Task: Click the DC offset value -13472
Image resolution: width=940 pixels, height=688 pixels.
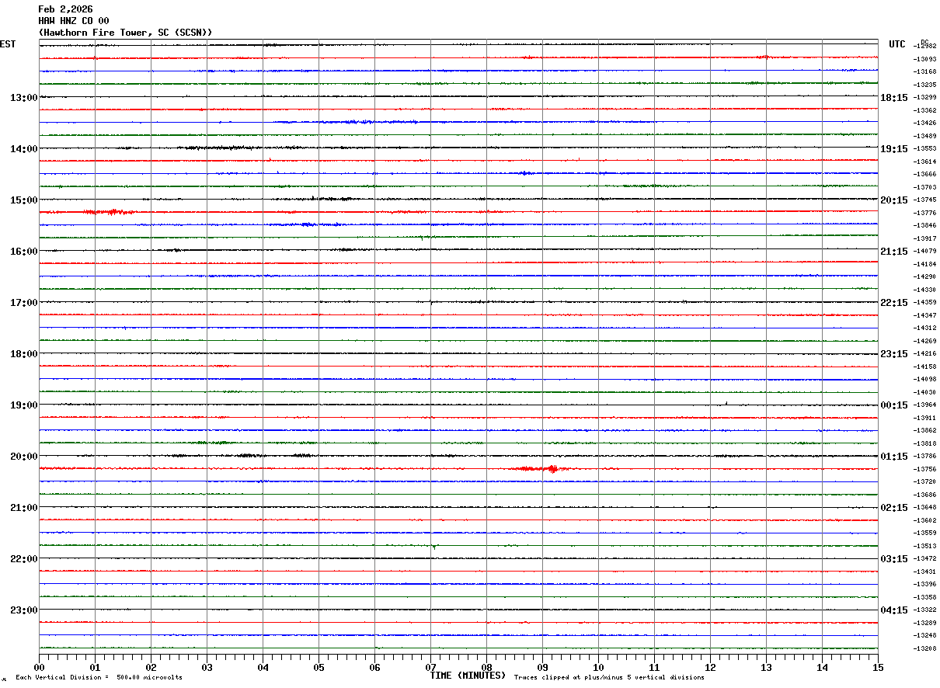Action: tap(925, 558)
